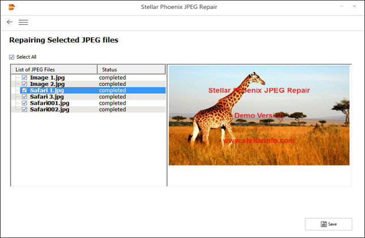Screen dimensions: 365x238
Task: Click the back arrow icon
Action: pyautogui.click(x=9, y=22)
